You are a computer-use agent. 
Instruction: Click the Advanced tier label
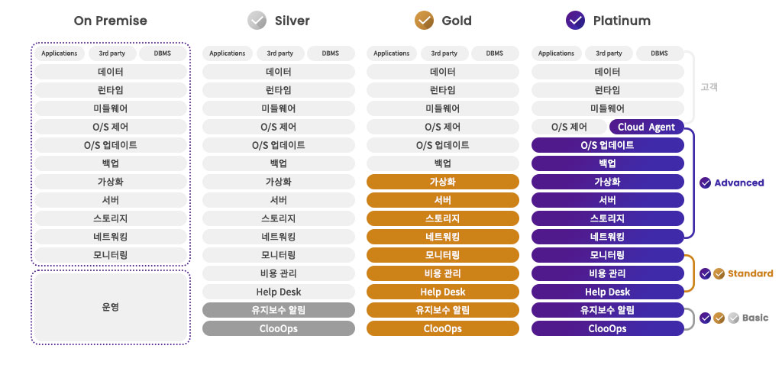739,183
